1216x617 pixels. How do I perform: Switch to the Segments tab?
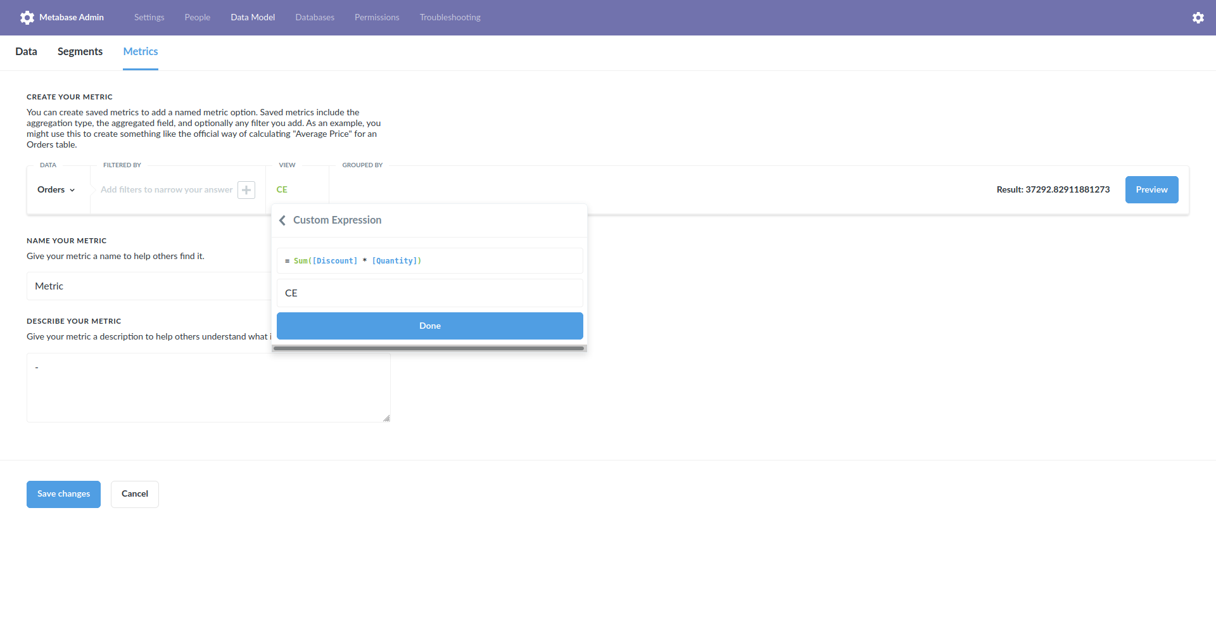pos(80,52)
